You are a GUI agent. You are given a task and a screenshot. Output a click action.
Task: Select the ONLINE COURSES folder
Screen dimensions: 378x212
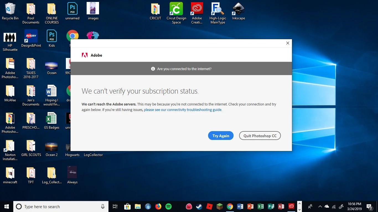click(x=52, y=13)
